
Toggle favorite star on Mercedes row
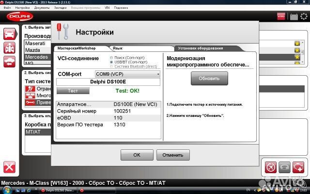pyautogui.click(x=297, y=57)
